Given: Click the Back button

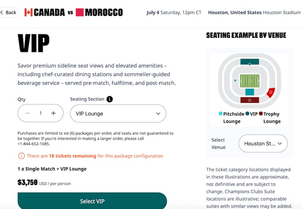Looking at the screenshot, I should coord(9,13).
